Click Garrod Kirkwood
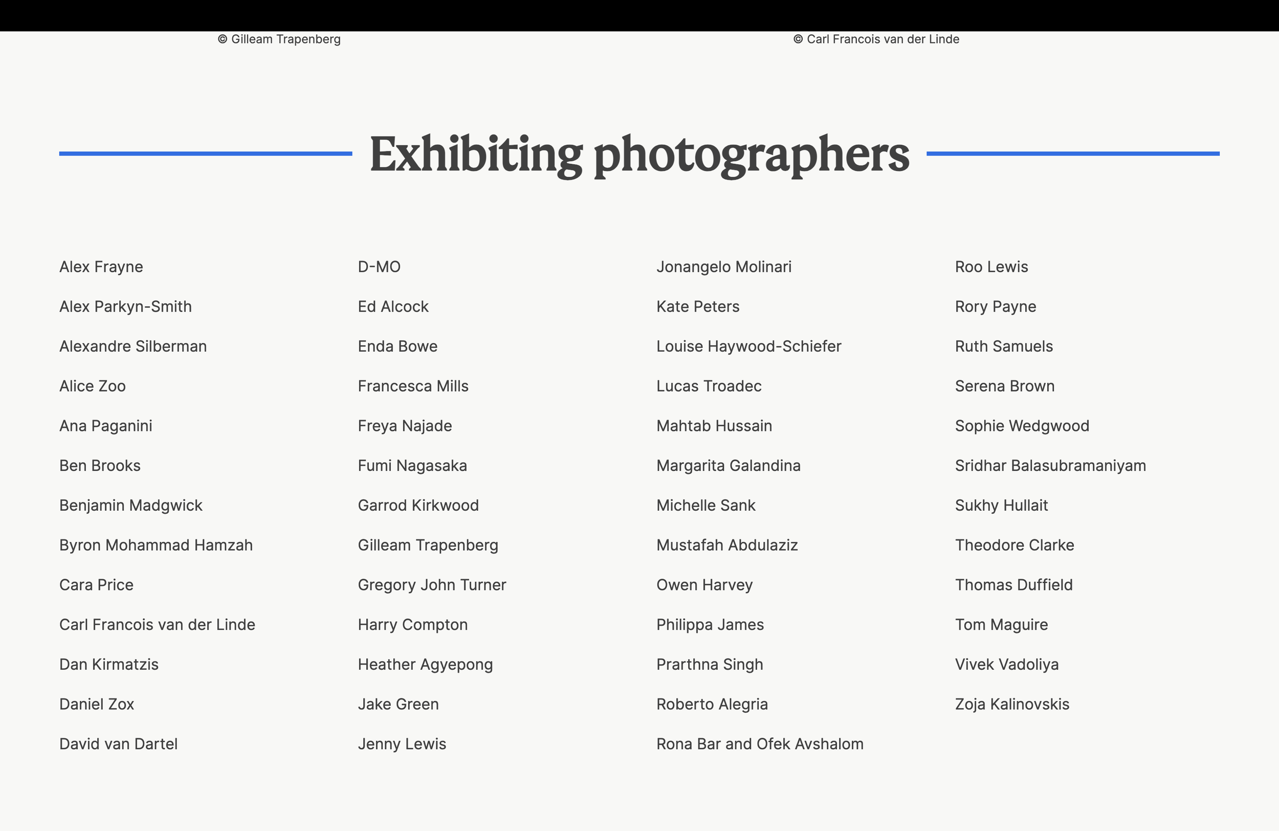The image size is (1279, 831). point(418,506)
